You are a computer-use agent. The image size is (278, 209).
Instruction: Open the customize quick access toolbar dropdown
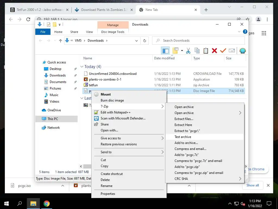[59, 25]
